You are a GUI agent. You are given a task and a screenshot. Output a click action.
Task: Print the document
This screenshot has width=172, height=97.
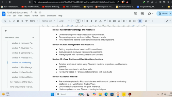(x=18, y=21)
